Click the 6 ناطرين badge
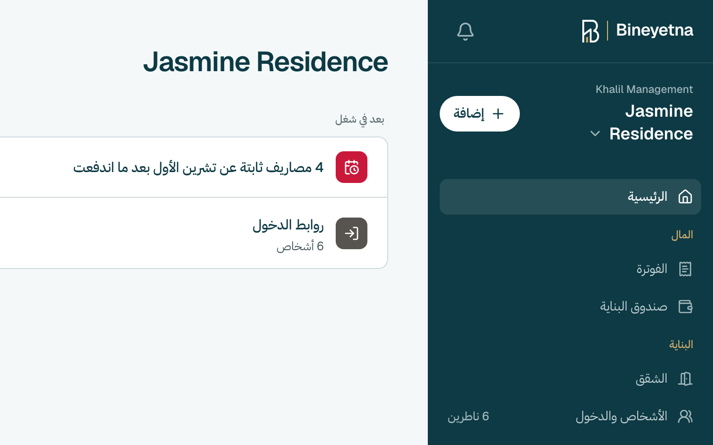The width and height of the screenshot is (713, 445). (x=468, y=416)
